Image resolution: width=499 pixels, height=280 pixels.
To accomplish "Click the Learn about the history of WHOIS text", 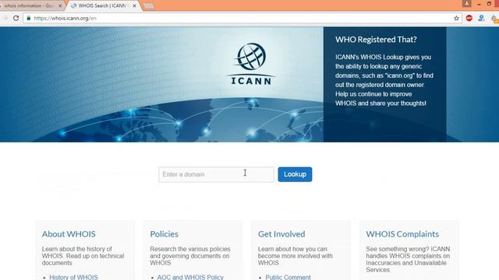I will (x=83, y=256).
